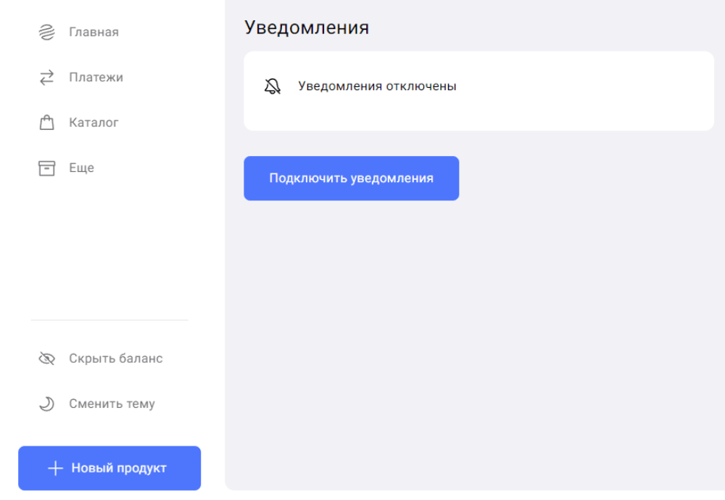Open the Каталог menu item
The width and height of the screenshot is (725, 500).
pyautogui.click(x=94, y=123)
